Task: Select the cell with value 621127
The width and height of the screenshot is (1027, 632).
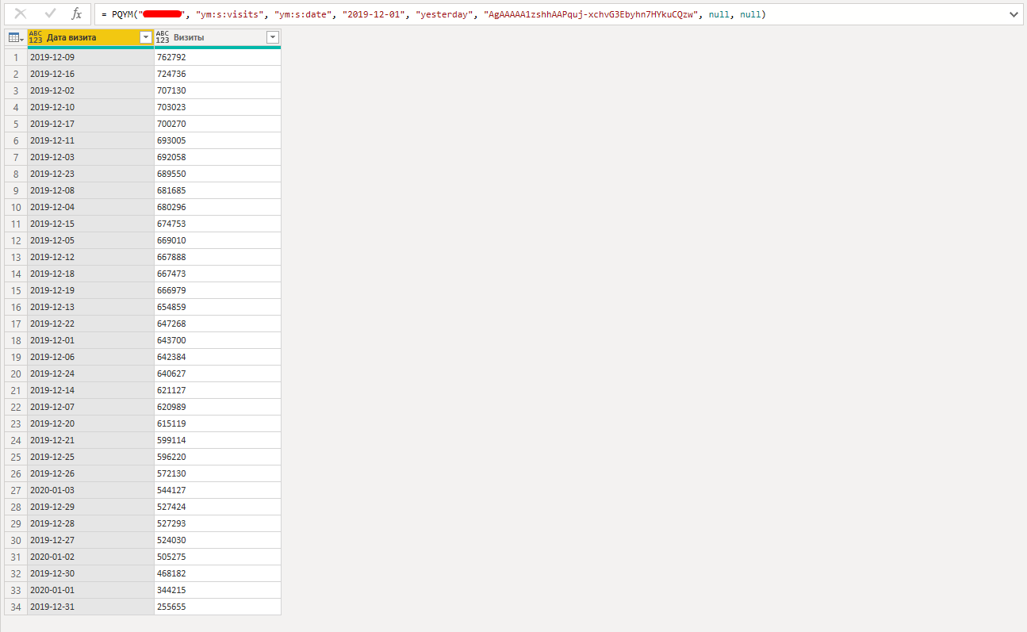Action: (217, 390)
